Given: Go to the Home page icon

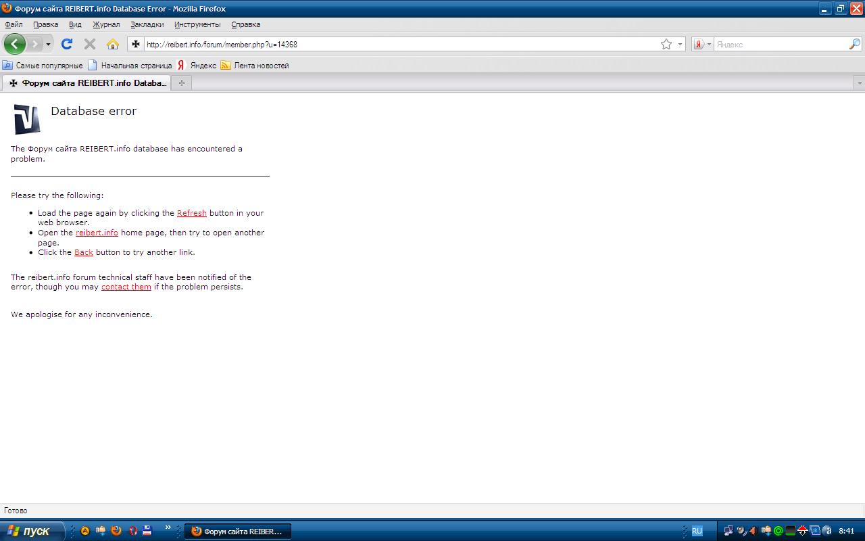Looking at the screenshot, I should (x=113, y=44).
